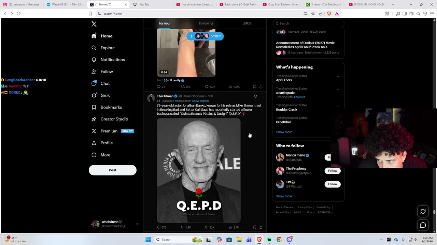Open more options for April Fools trend
The height and width of the screenshot is (245, 437).
(x=339, y=77)
